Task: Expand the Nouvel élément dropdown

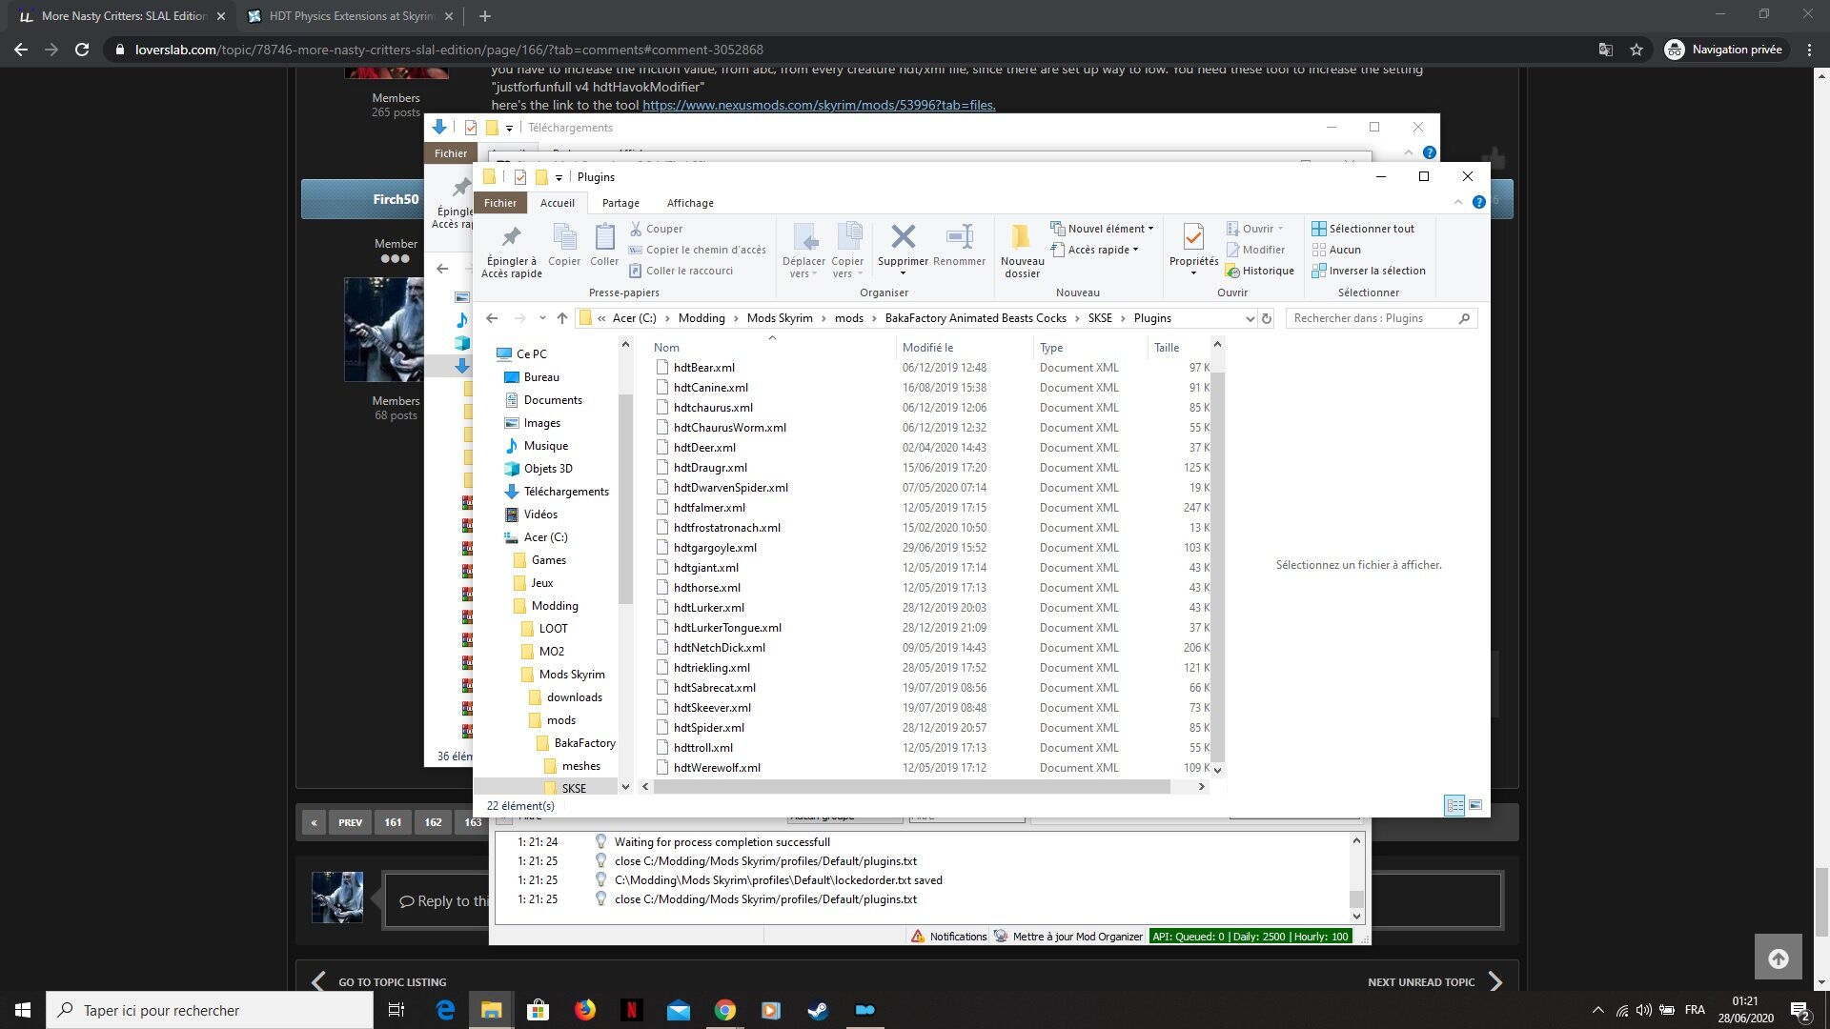Action: (1102, 229)
